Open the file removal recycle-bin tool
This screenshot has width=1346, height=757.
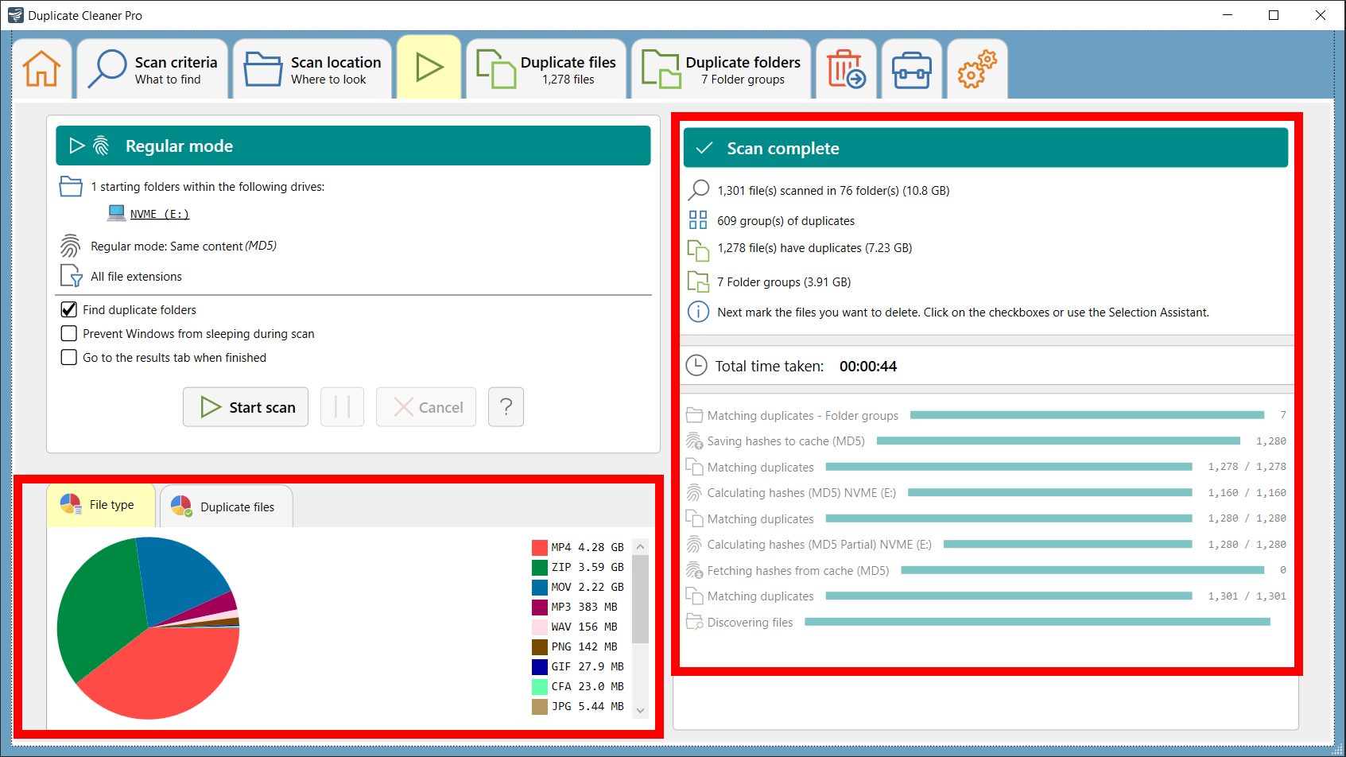[x=846, y=68]
